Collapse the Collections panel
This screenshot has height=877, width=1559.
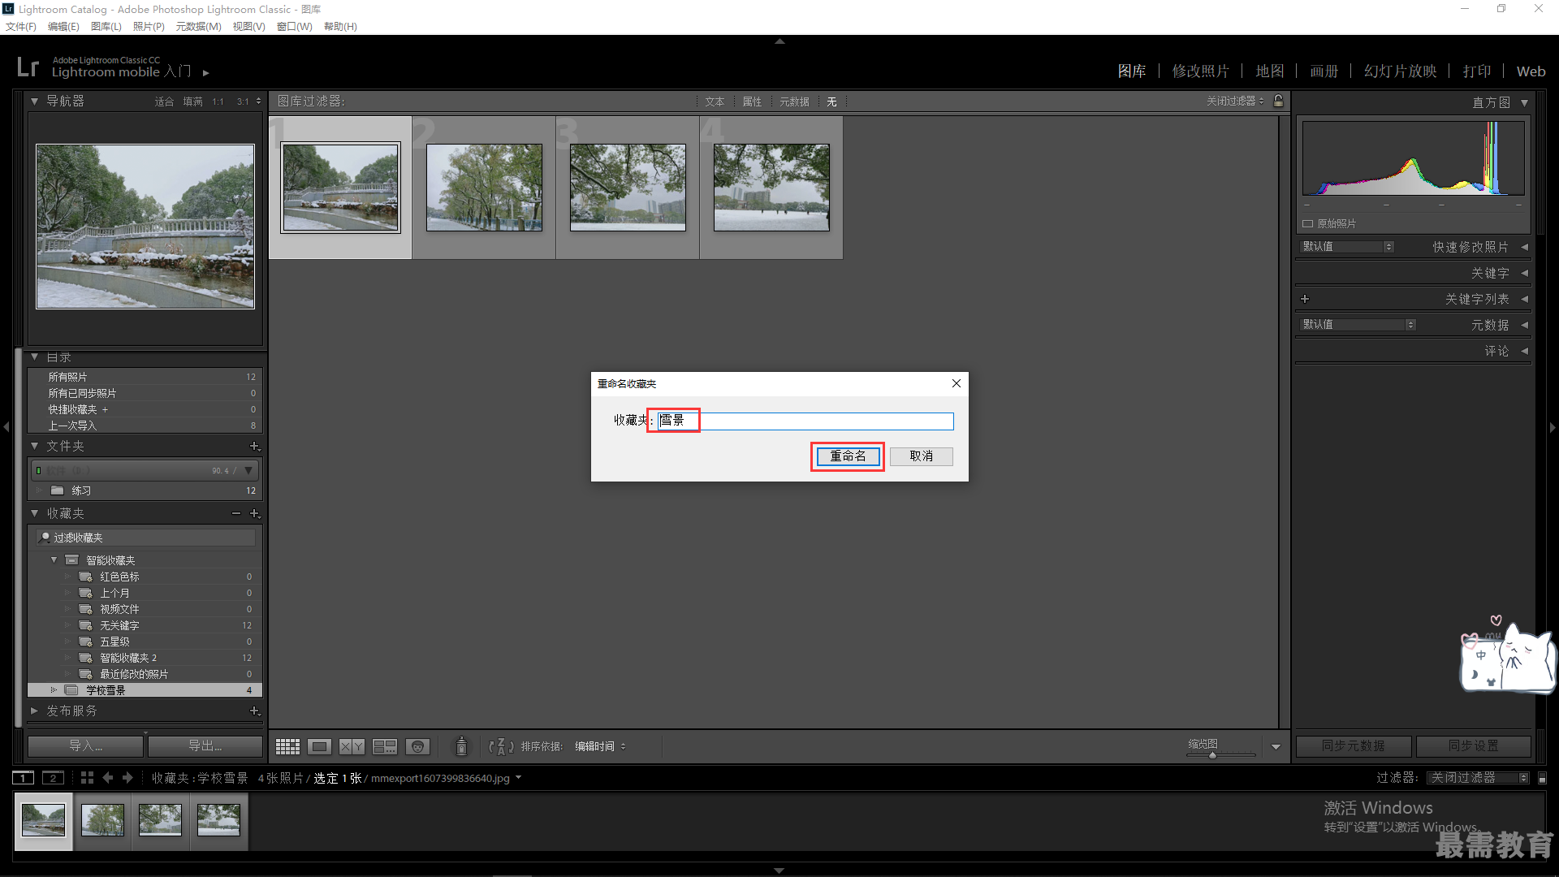[34, 513]
